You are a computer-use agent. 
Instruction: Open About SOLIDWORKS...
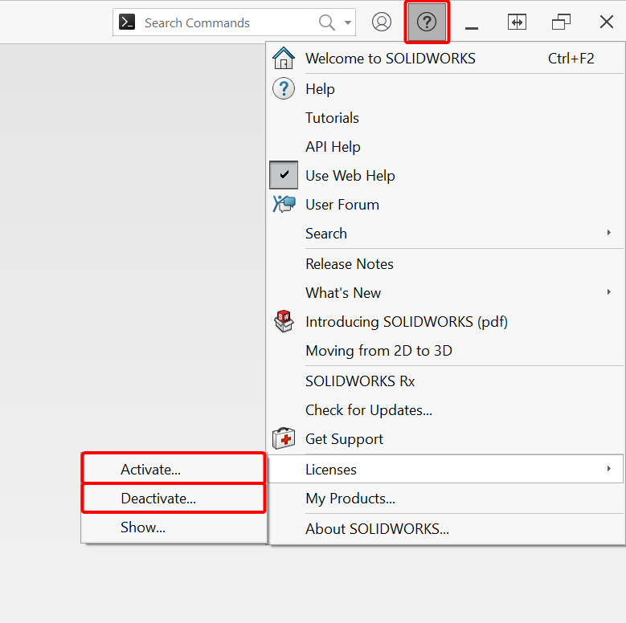pyautogui.click(x=445, y=529)
